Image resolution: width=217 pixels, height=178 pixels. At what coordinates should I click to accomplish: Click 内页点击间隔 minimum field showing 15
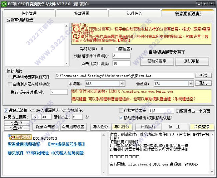(36, 117)
